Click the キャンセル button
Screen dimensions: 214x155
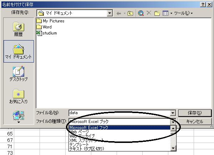tap(194, 121)
